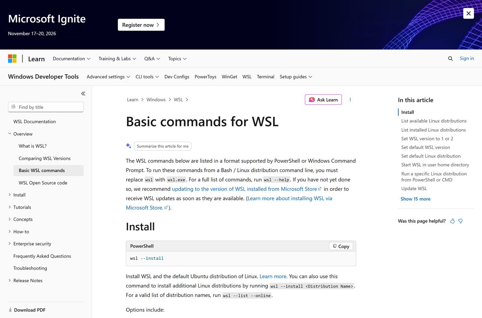Image resolution: width=482 pixels, height=318 pixels.
Task: Open Frequently Asked Questions page
Action: coord(42,256)
